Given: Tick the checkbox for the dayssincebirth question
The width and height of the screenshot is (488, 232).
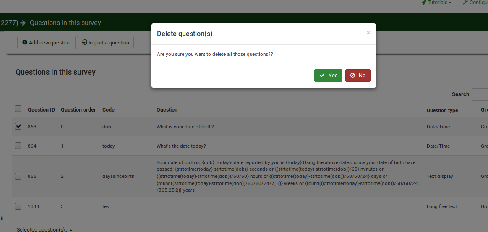Looking at the screenshot, I should pos(18,176).
